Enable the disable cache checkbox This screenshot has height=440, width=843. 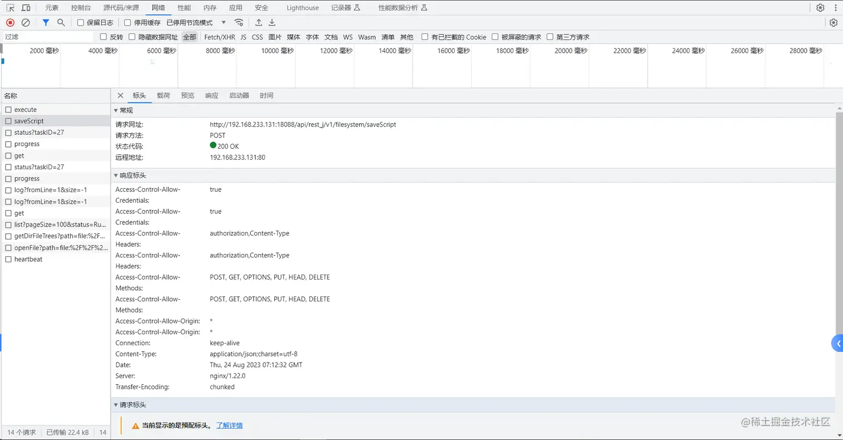128,23
